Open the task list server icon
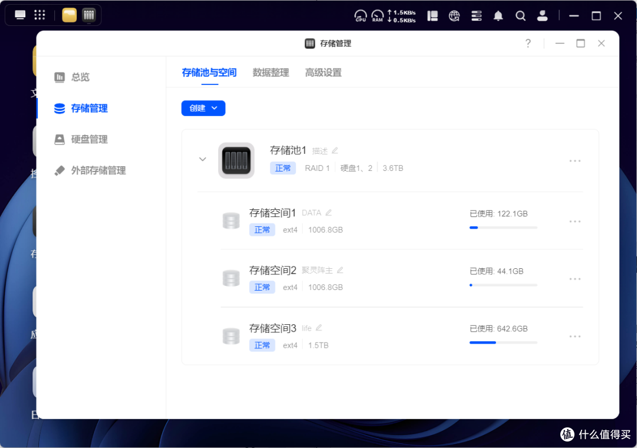 (x=476, y=16)
